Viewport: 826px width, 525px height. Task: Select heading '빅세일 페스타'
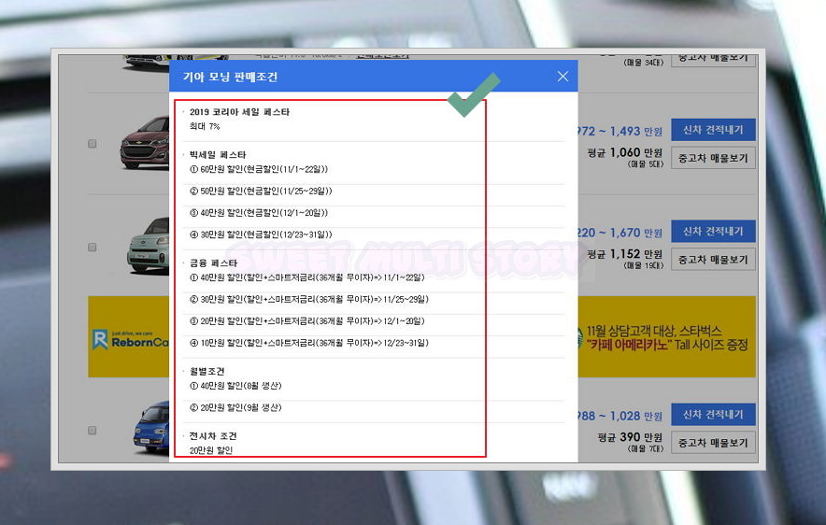[x=218, y=155]
